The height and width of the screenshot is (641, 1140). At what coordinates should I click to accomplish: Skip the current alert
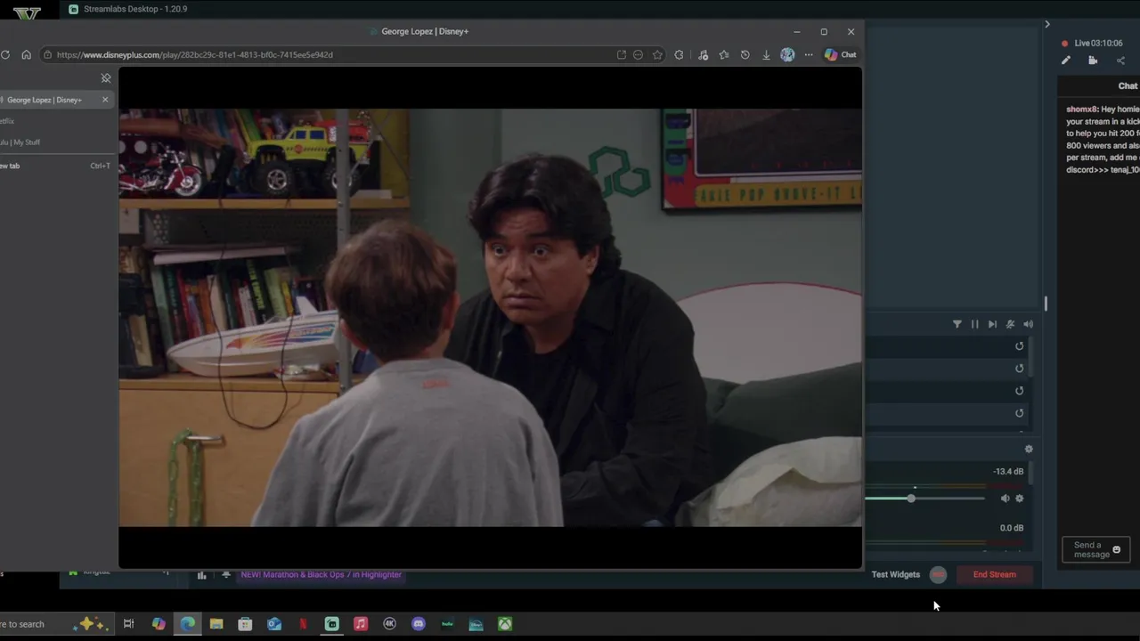tap(992, 324)
